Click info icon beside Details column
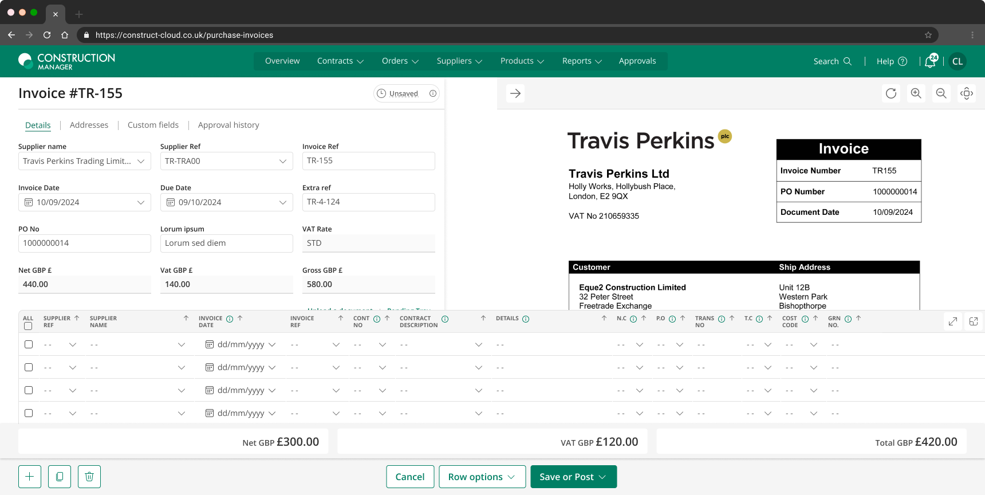 click(526, 319)
